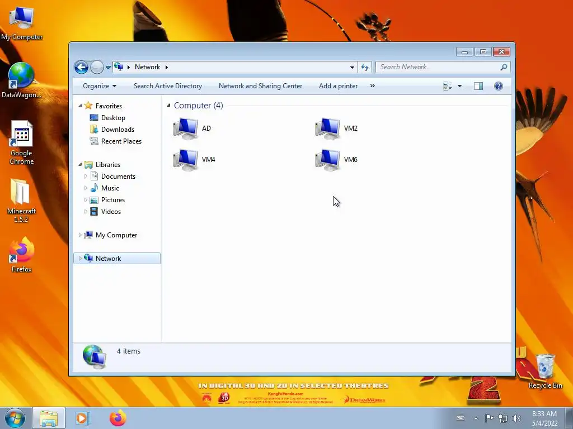Screen dimensions: 573x429
Task: Click the greyed Forward arrow button
Action: [x=97, y=67]
